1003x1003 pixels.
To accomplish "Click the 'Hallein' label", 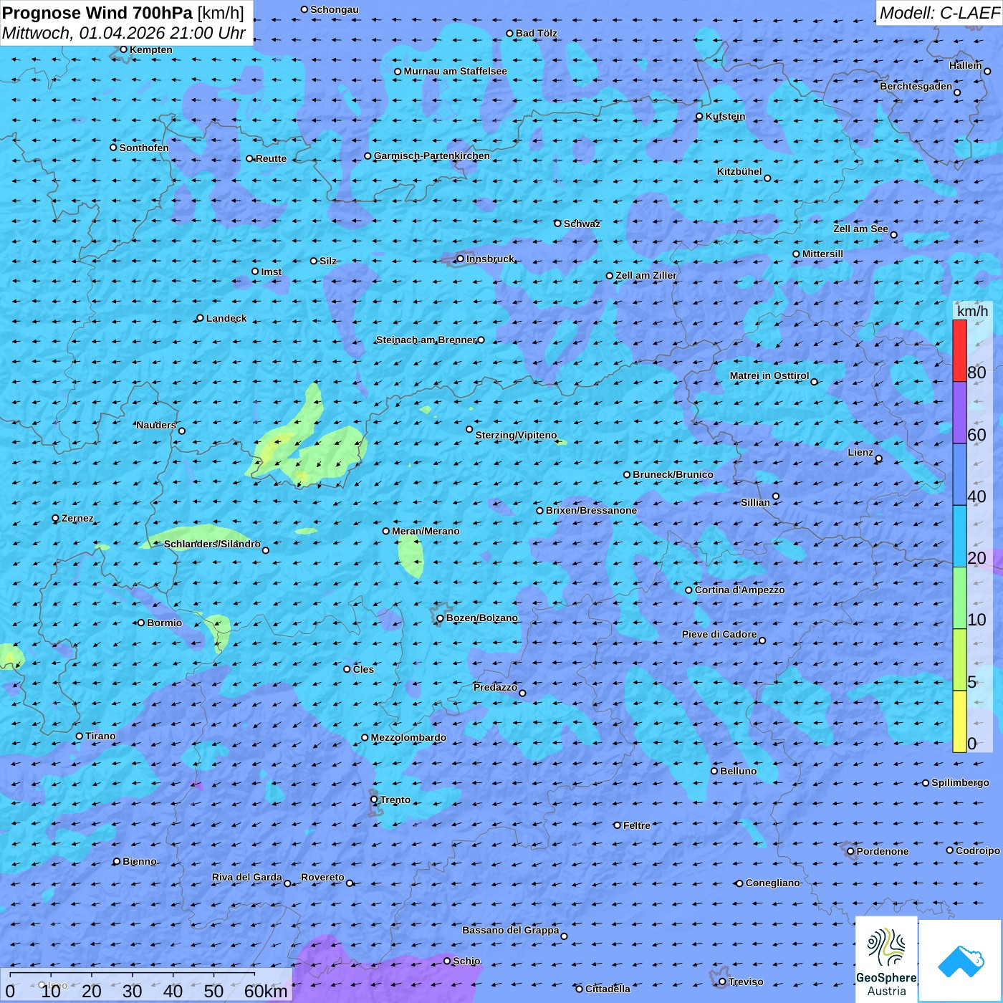I will click(x=966, y=65).
